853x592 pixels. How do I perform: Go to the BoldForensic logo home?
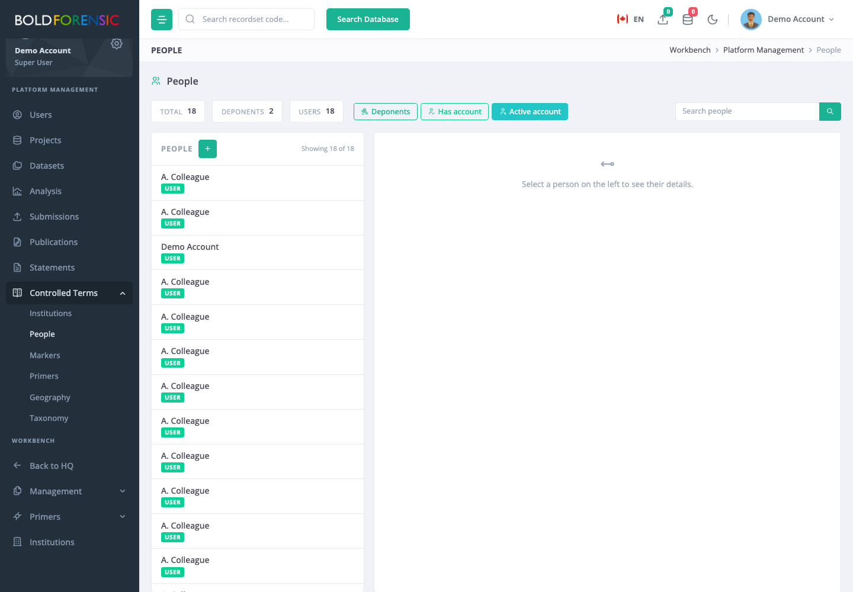(67, 20)
